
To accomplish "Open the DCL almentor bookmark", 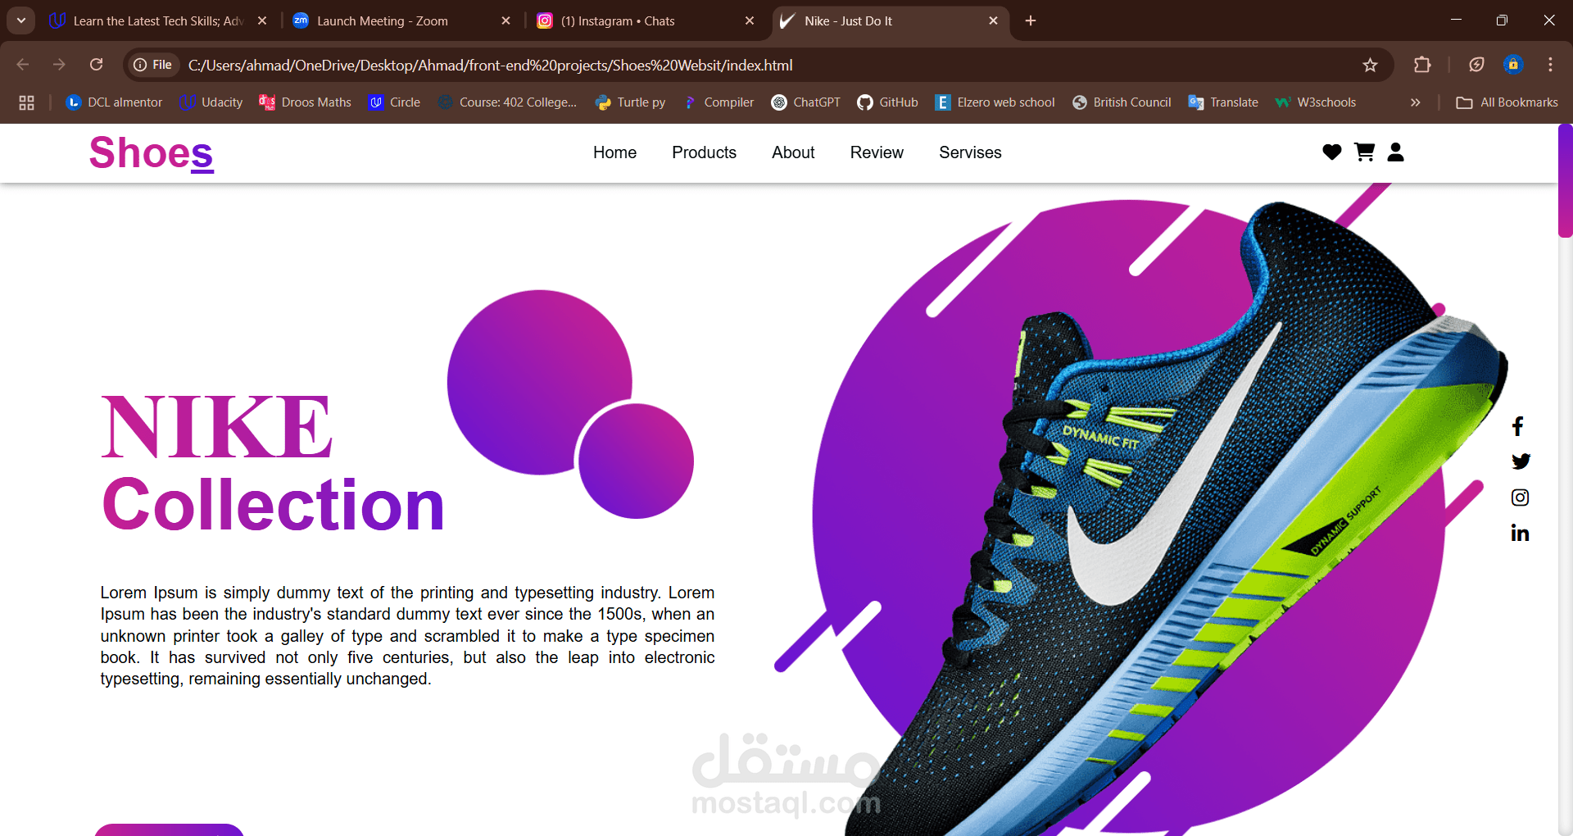I will (114, 102).
